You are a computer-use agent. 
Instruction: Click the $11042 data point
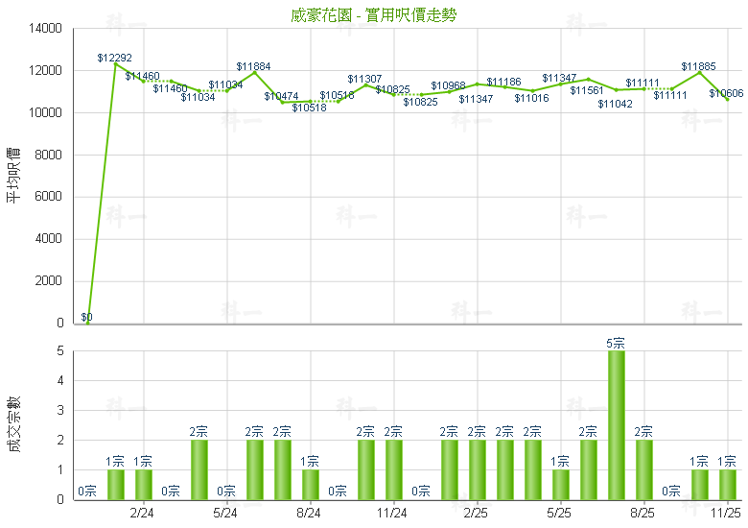tap(616, 91)
